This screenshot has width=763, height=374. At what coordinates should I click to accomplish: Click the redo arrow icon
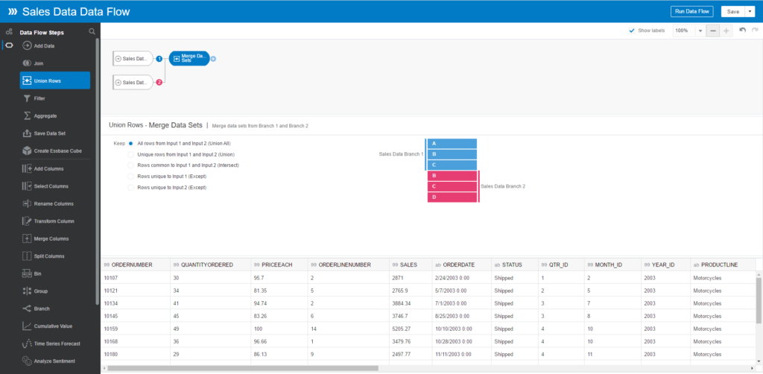755,30
